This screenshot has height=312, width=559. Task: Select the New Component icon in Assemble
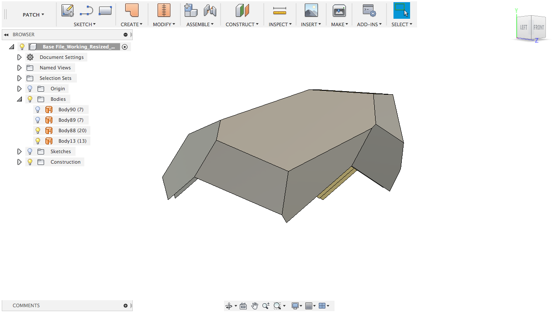[191, 10]
